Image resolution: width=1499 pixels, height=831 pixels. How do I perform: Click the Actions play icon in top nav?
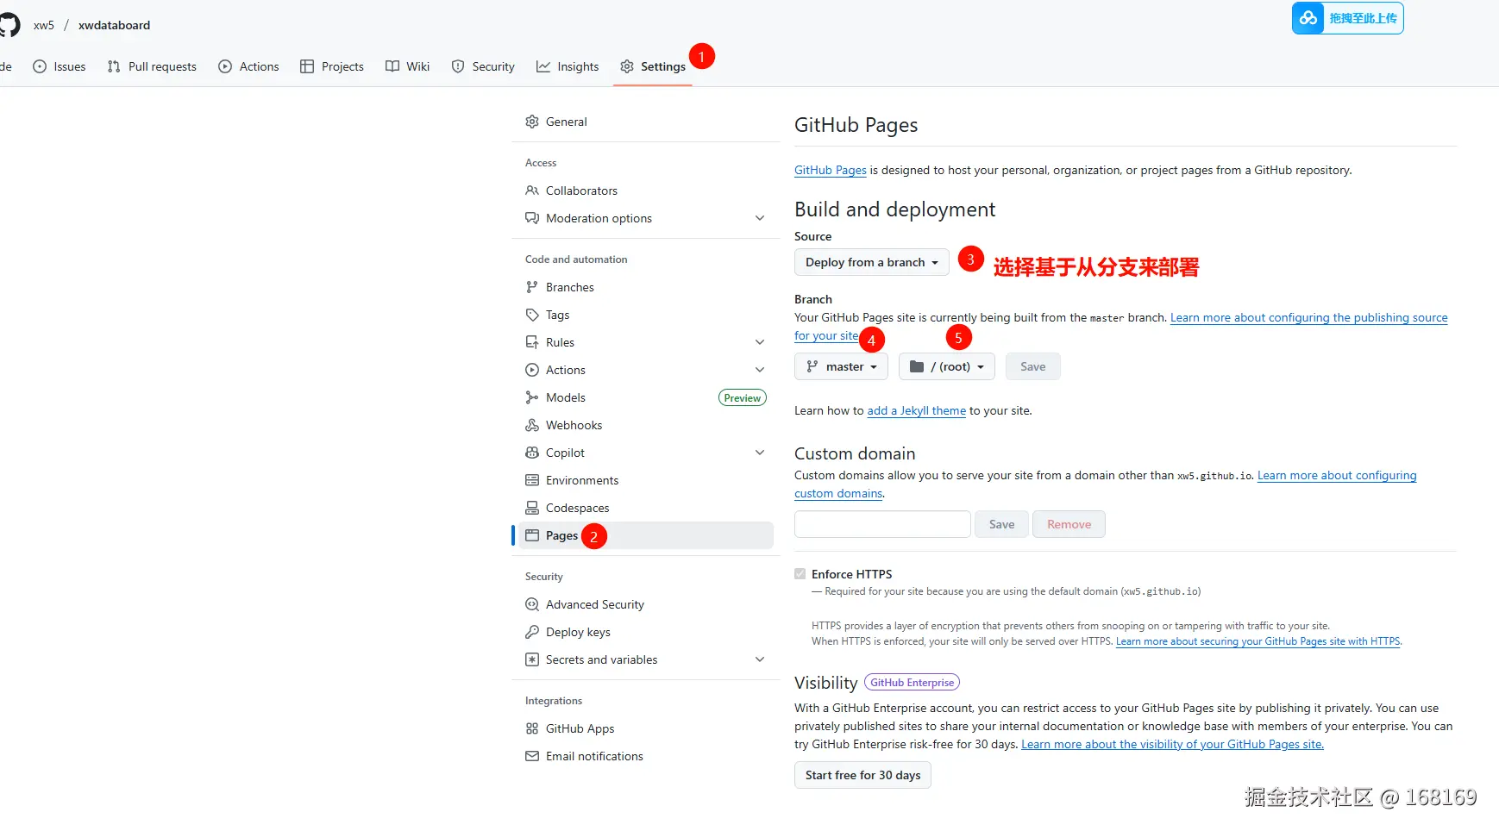225,66
